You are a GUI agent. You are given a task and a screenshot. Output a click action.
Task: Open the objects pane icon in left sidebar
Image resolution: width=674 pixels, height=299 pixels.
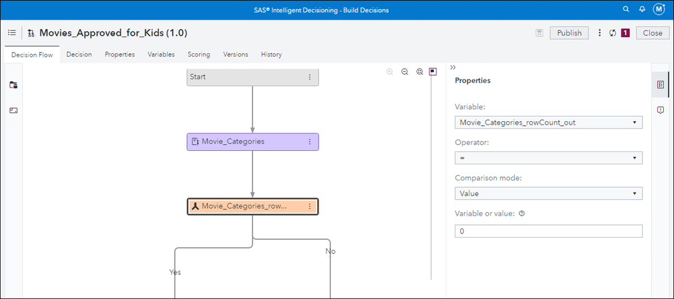click(x=13, y=85)
